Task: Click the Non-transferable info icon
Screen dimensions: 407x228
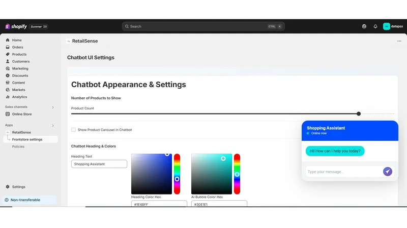Action: 7,200
